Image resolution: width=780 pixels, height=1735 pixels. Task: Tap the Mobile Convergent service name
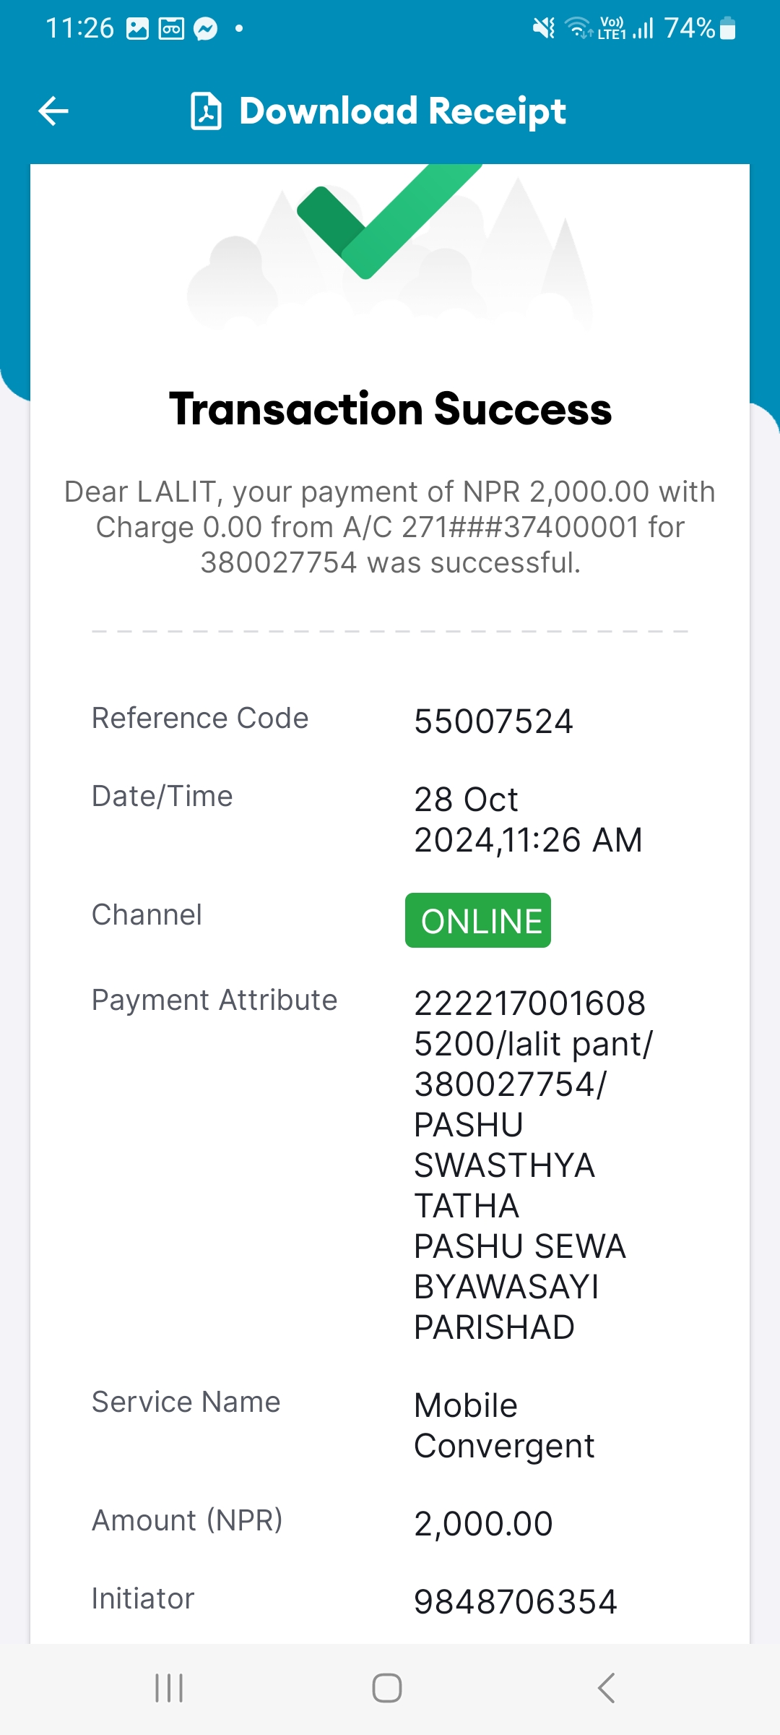504,1426
